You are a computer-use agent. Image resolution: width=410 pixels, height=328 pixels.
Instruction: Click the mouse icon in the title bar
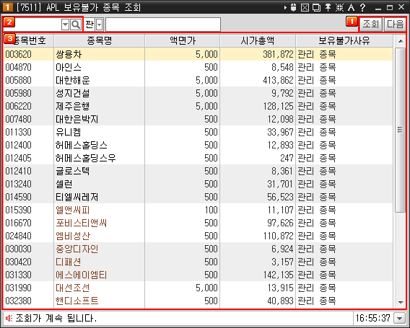[293, 8]
